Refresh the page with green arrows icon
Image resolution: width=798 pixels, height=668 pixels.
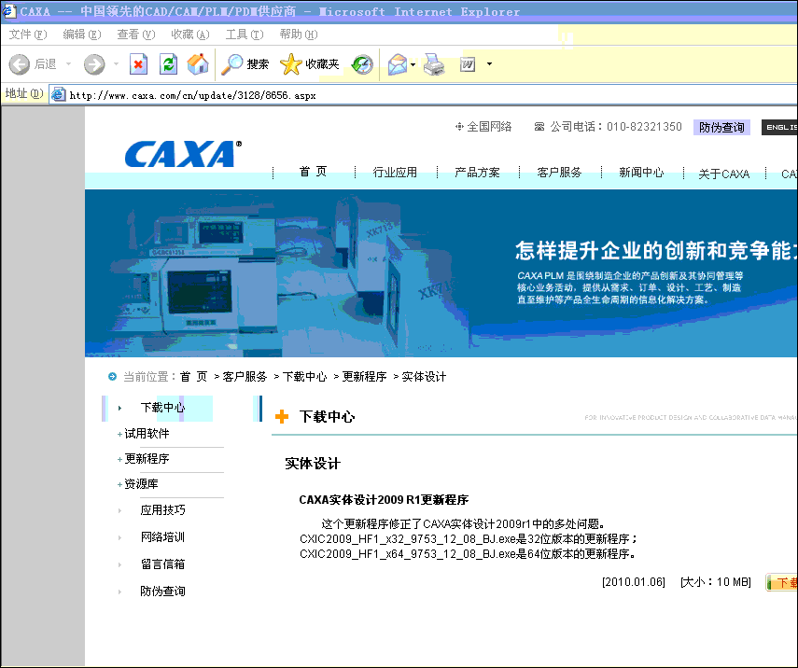tap(168, 64)
